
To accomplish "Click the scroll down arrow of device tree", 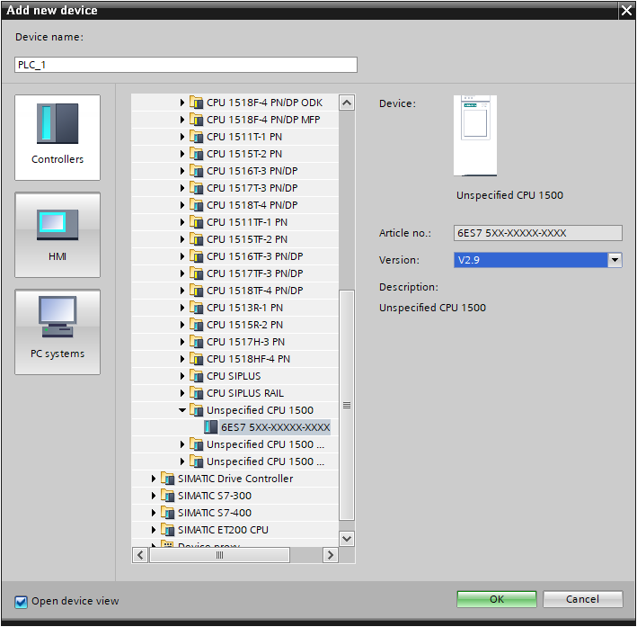I will click(347, 539).
